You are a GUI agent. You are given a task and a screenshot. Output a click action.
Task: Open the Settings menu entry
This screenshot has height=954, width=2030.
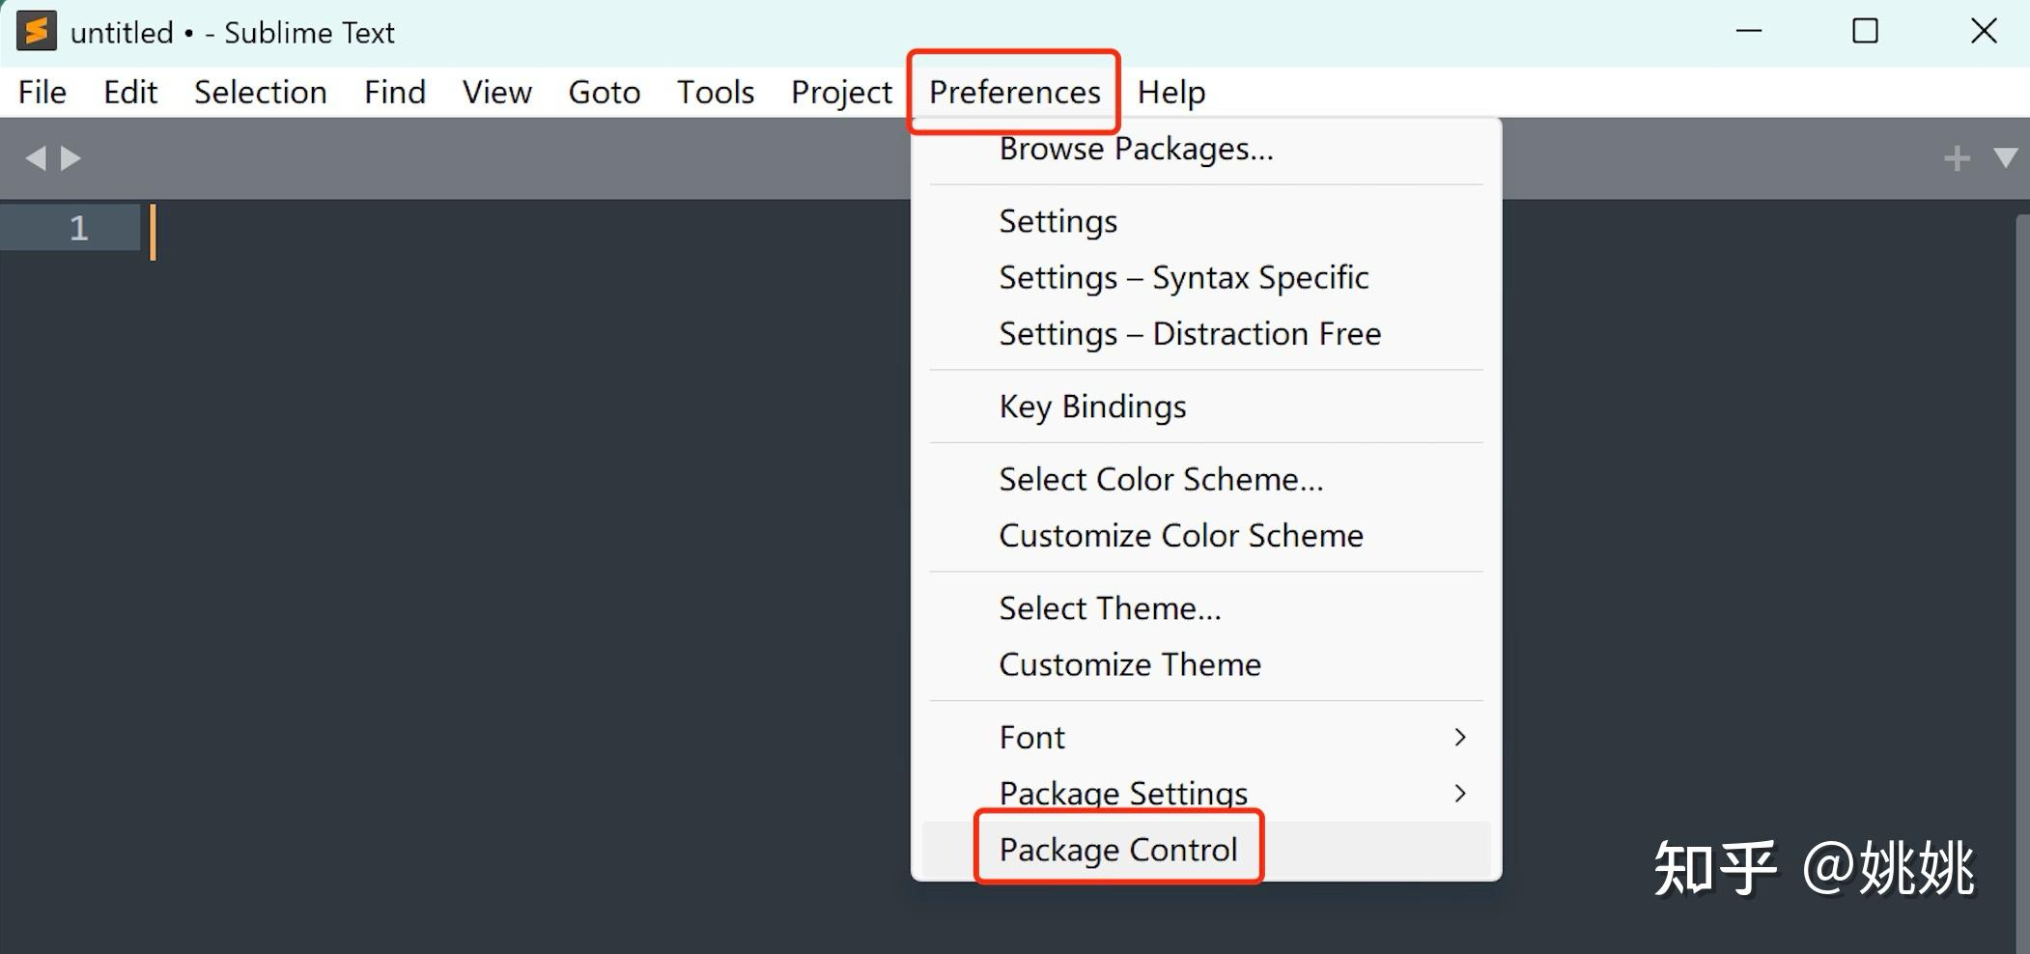point(1057,220)
